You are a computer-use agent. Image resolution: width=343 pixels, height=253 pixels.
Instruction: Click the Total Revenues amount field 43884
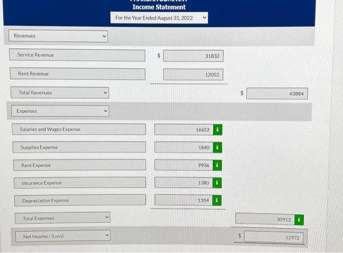[x=277, y=93]
